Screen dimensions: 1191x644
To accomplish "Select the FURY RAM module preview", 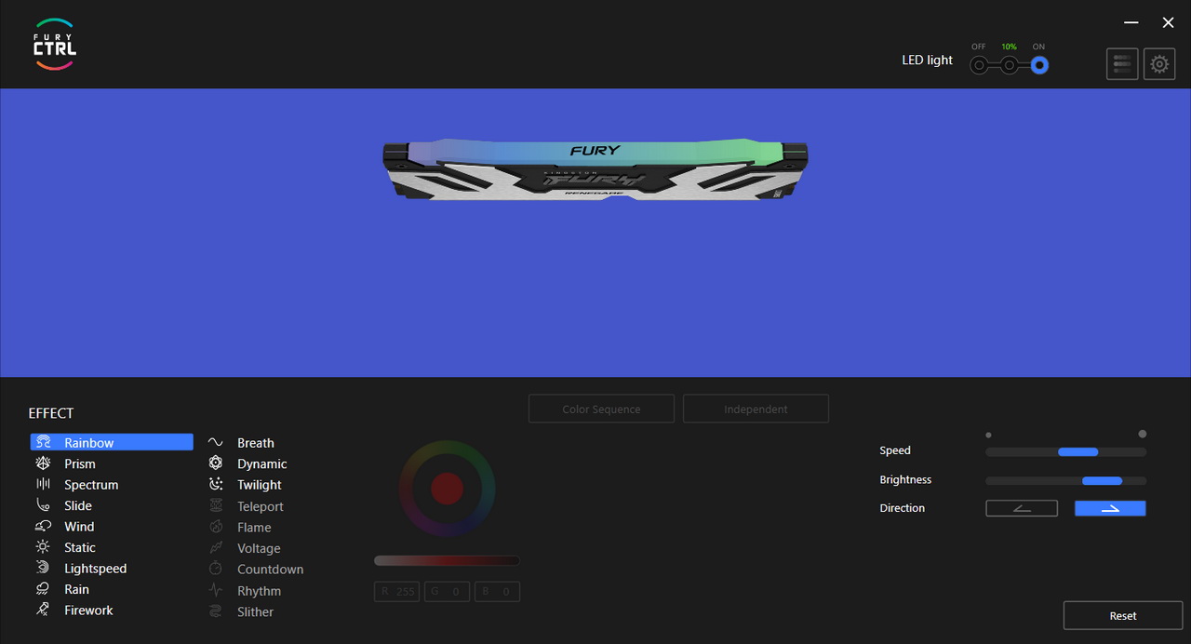I will [x=595, y=169].
